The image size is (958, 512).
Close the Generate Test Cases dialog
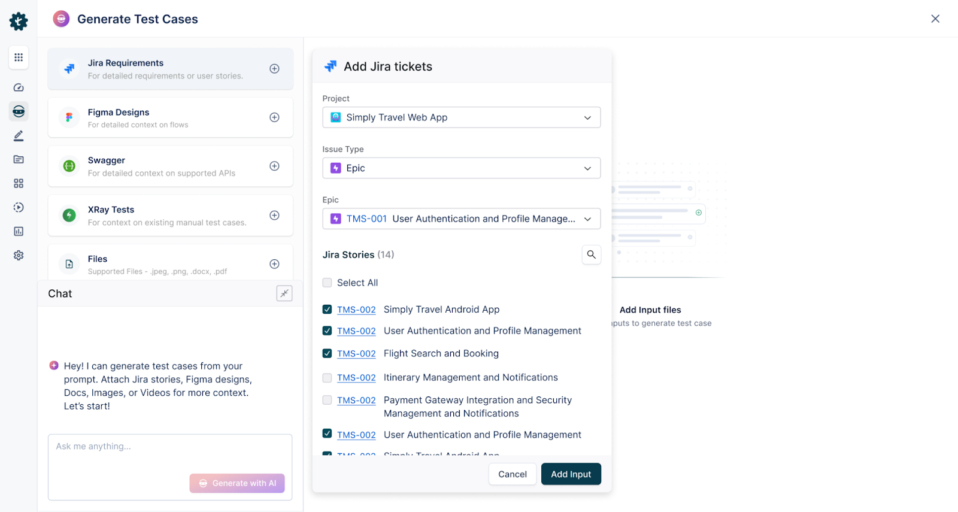tap(935, 19)
